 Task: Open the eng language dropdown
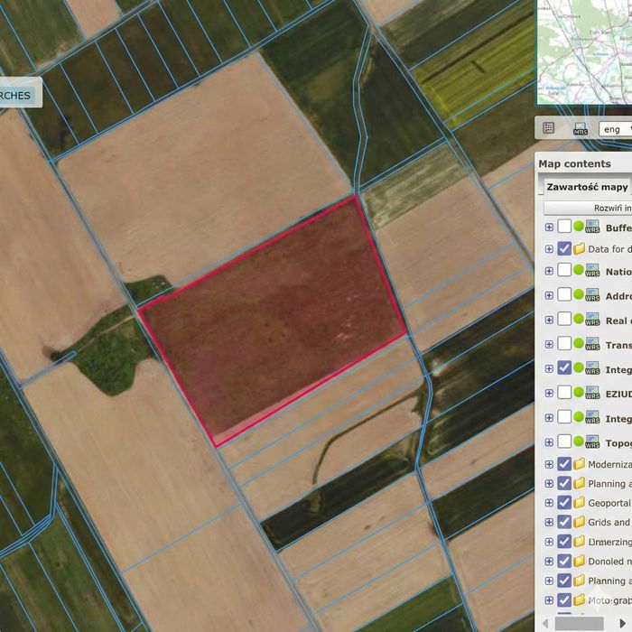[616, 129]
